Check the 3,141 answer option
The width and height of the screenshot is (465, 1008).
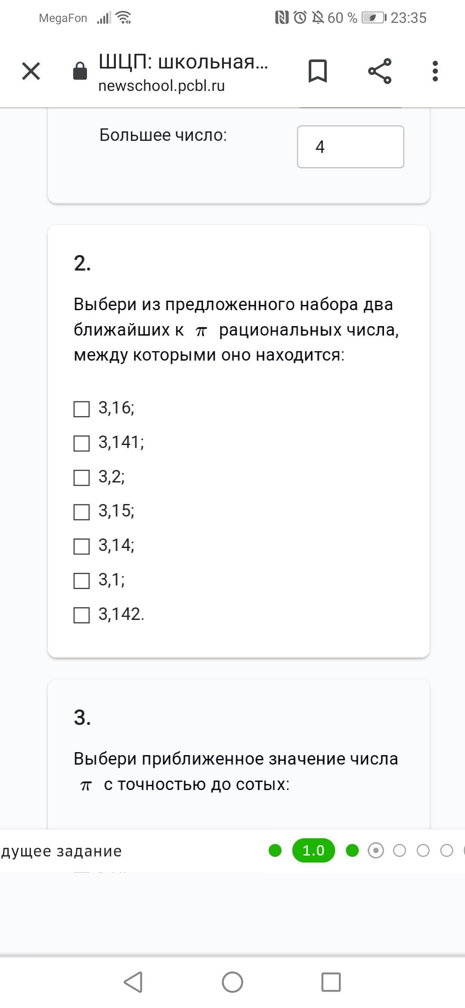click(x=81, y=443)
